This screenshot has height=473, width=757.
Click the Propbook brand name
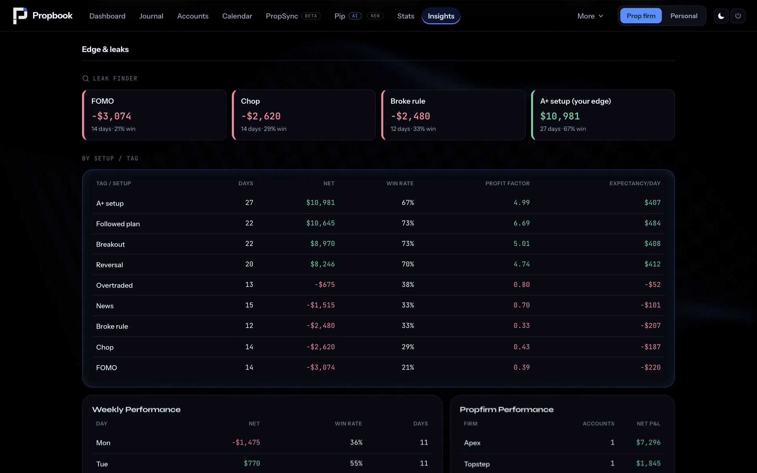(x=52, y=15)
